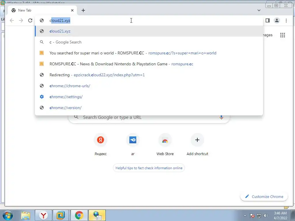
Task: Open a new tab with plus button
Action: point(83,10)
